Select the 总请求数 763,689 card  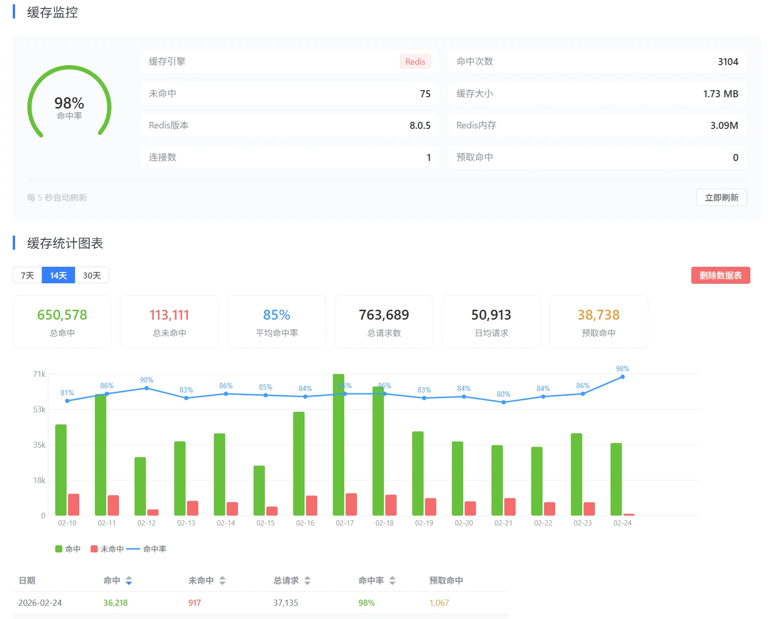(384, 322)
